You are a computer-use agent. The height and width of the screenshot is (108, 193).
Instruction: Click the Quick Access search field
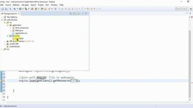[181, 9]
